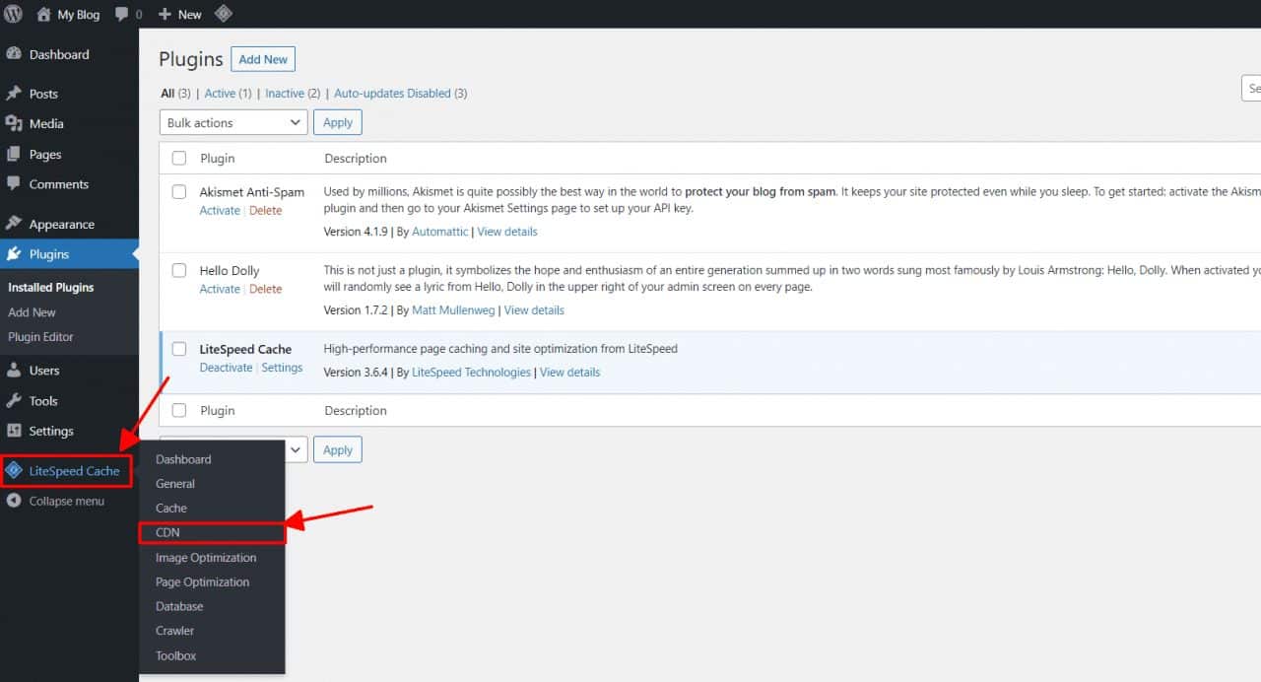The width and height of the screenshot is (1261, 682).
Task: Click the Plugins plug icon in sidebar
Action: (14, 253)
